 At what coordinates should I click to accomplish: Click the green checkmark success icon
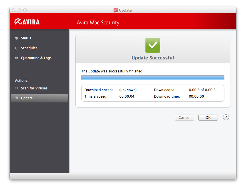click(153, 45)
